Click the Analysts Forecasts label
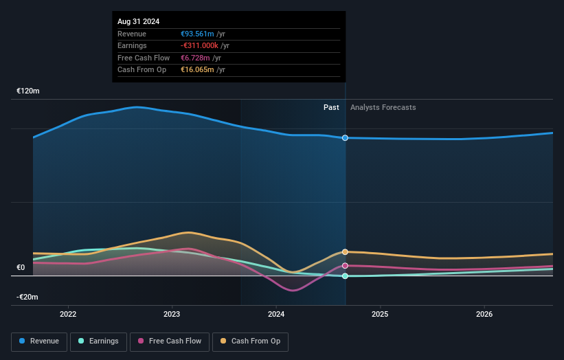 [x=383, y=107]
